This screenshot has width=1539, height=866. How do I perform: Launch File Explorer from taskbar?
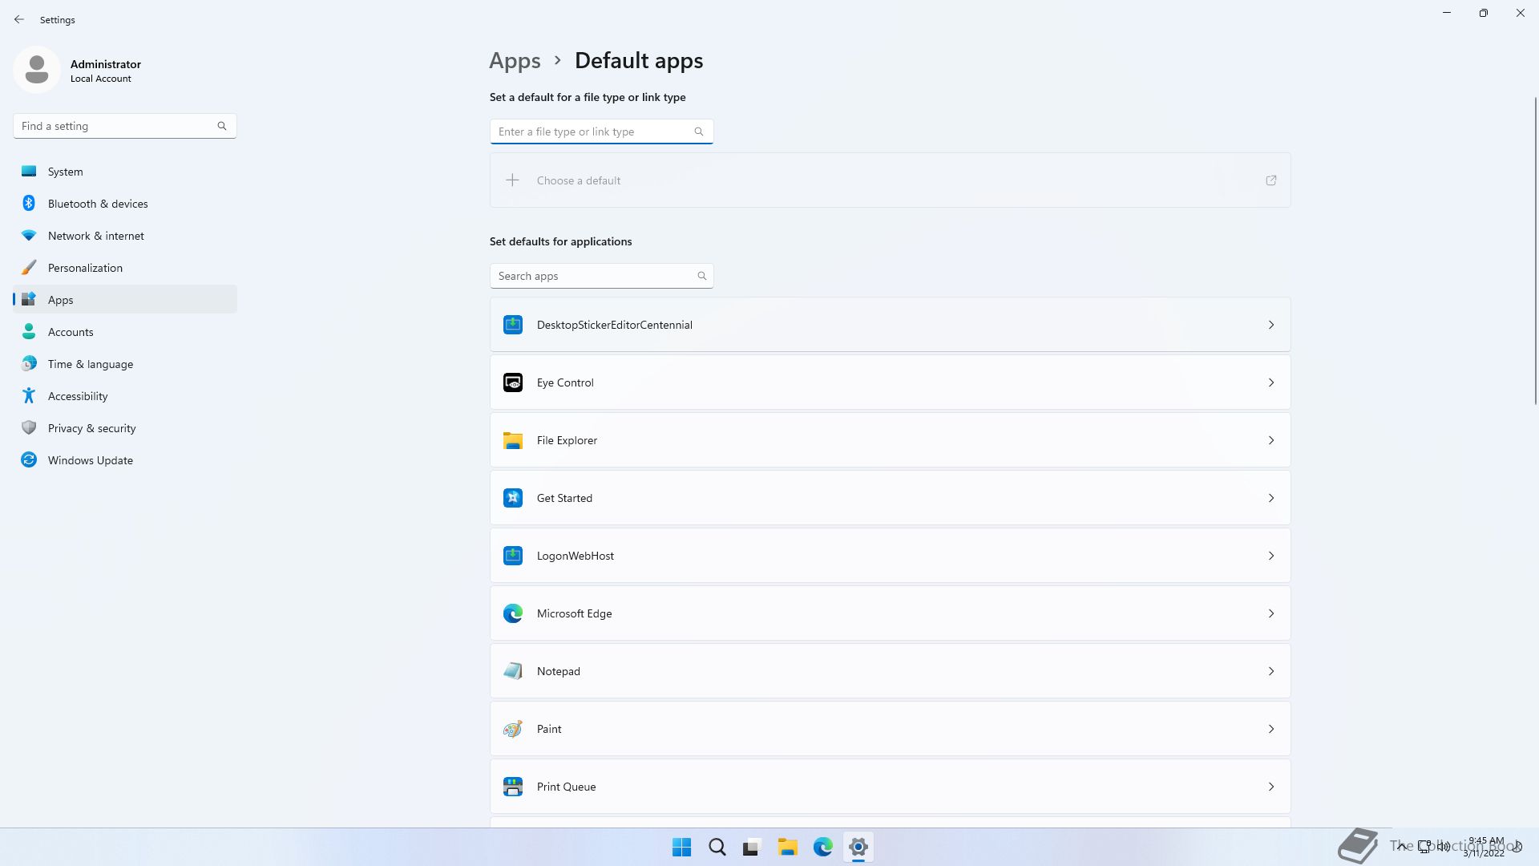click(x=787, y=847)
